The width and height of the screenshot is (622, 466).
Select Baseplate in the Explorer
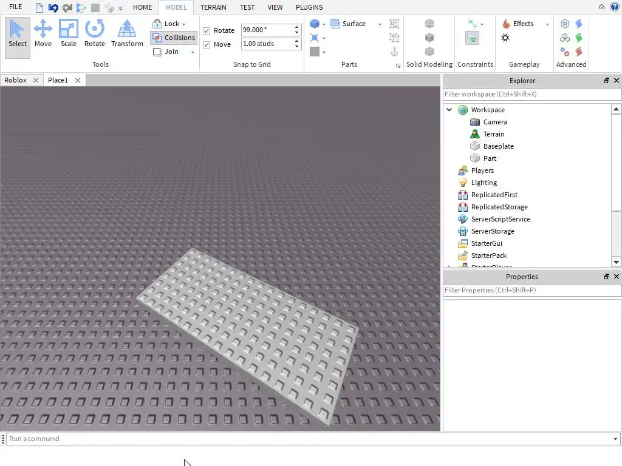click(498, 146)
